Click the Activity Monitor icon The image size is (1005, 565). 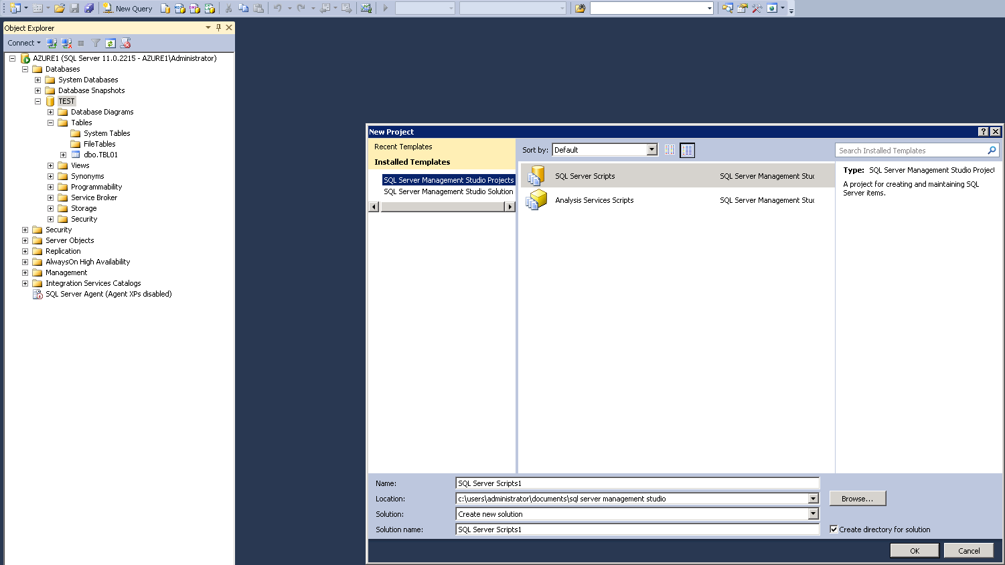366,8
